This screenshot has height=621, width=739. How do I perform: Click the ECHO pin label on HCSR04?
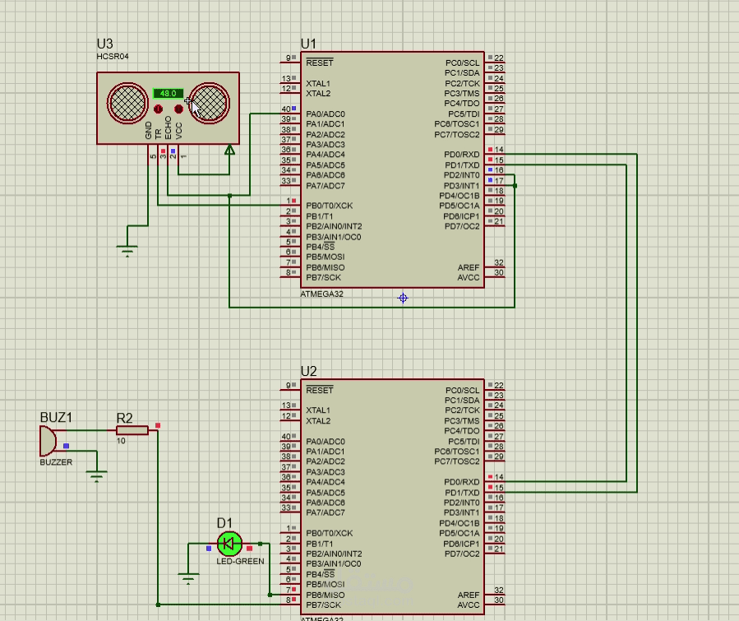(x=169, y=127)
